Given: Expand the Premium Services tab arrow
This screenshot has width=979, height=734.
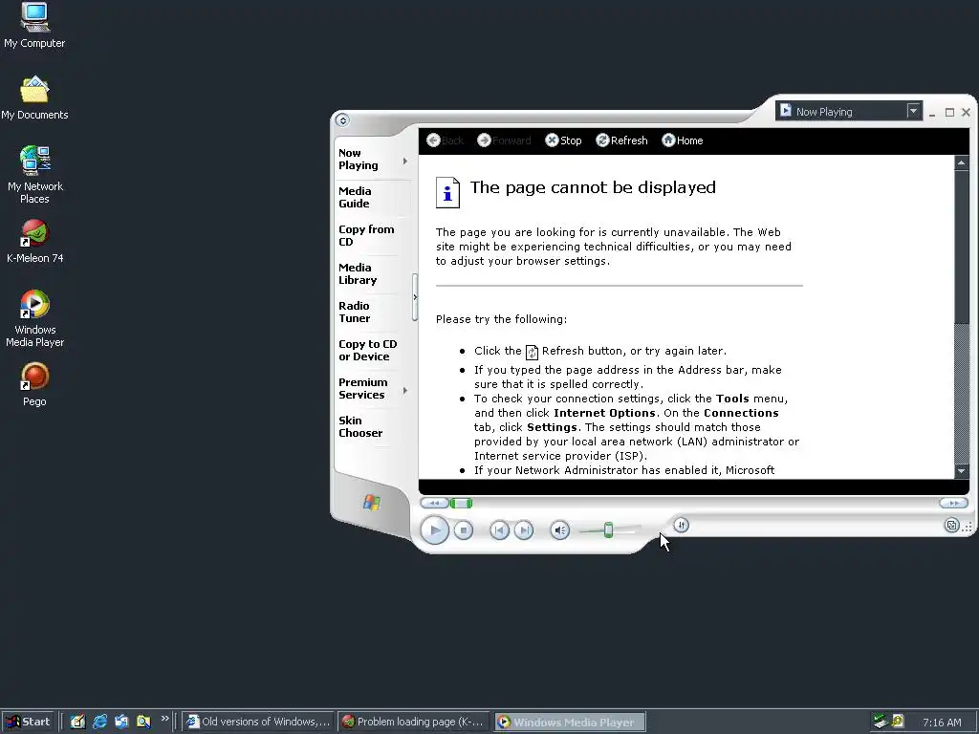Looking at the screenshot, I should pos(405,390).
